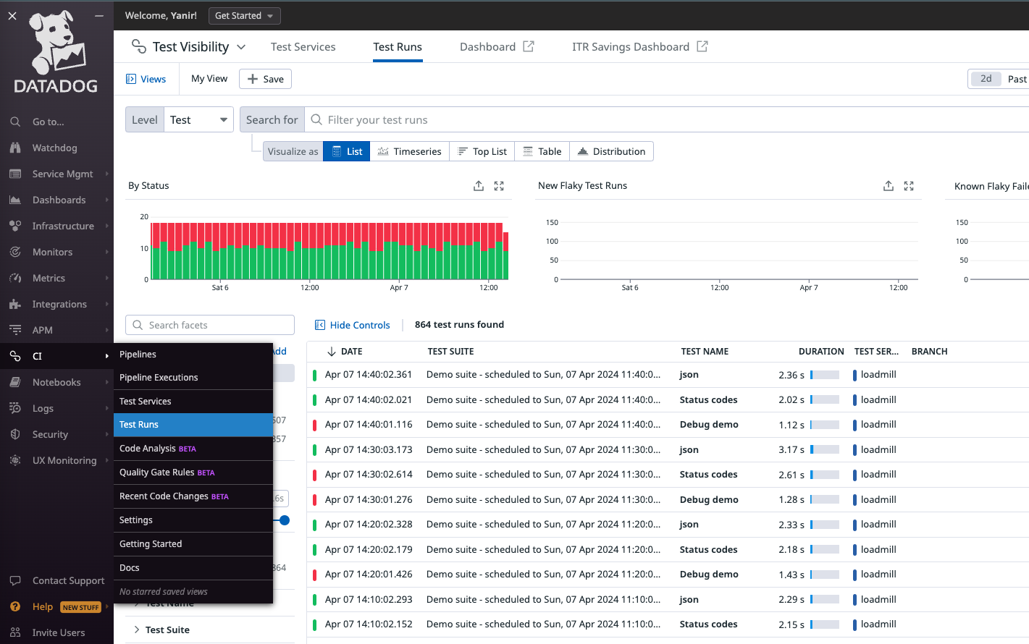
Task: Expand New Flaky Test Runs graph fullscreen
Action: click(x=909, y=186)
